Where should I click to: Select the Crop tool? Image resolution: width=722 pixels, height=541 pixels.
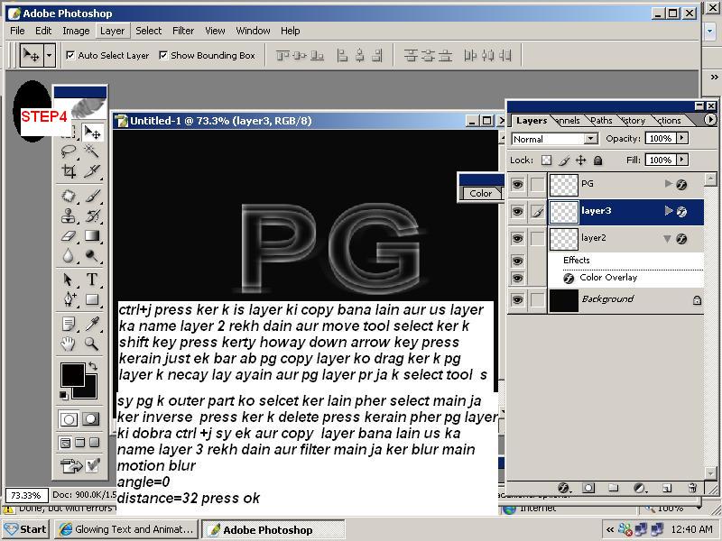pyautogui.click(x=69, y=171)
